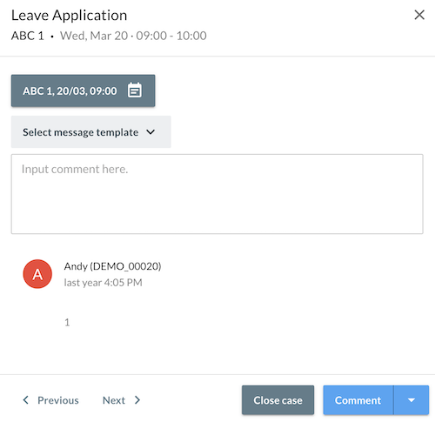Image resolution: width=435 pixels, height=422 pixels.
Task: Select the Andy (DEMO_00020) name
Action: 112,266
